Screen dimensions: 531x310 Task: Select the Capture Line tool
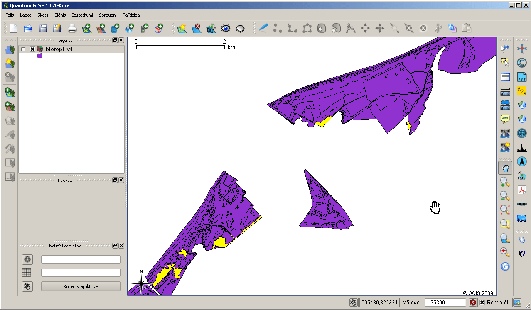pos(293,28)
